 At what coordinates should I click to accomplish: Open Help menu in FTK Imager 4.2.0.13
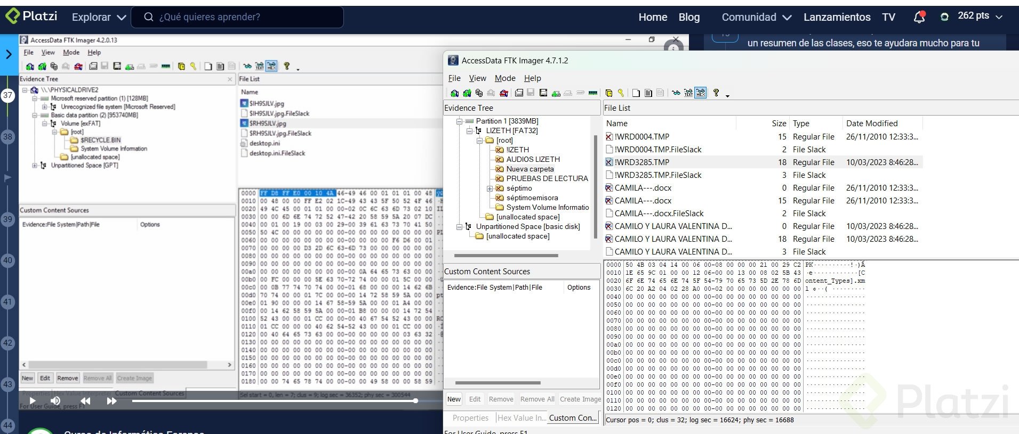pyautogui.click(x=94, y=52)
